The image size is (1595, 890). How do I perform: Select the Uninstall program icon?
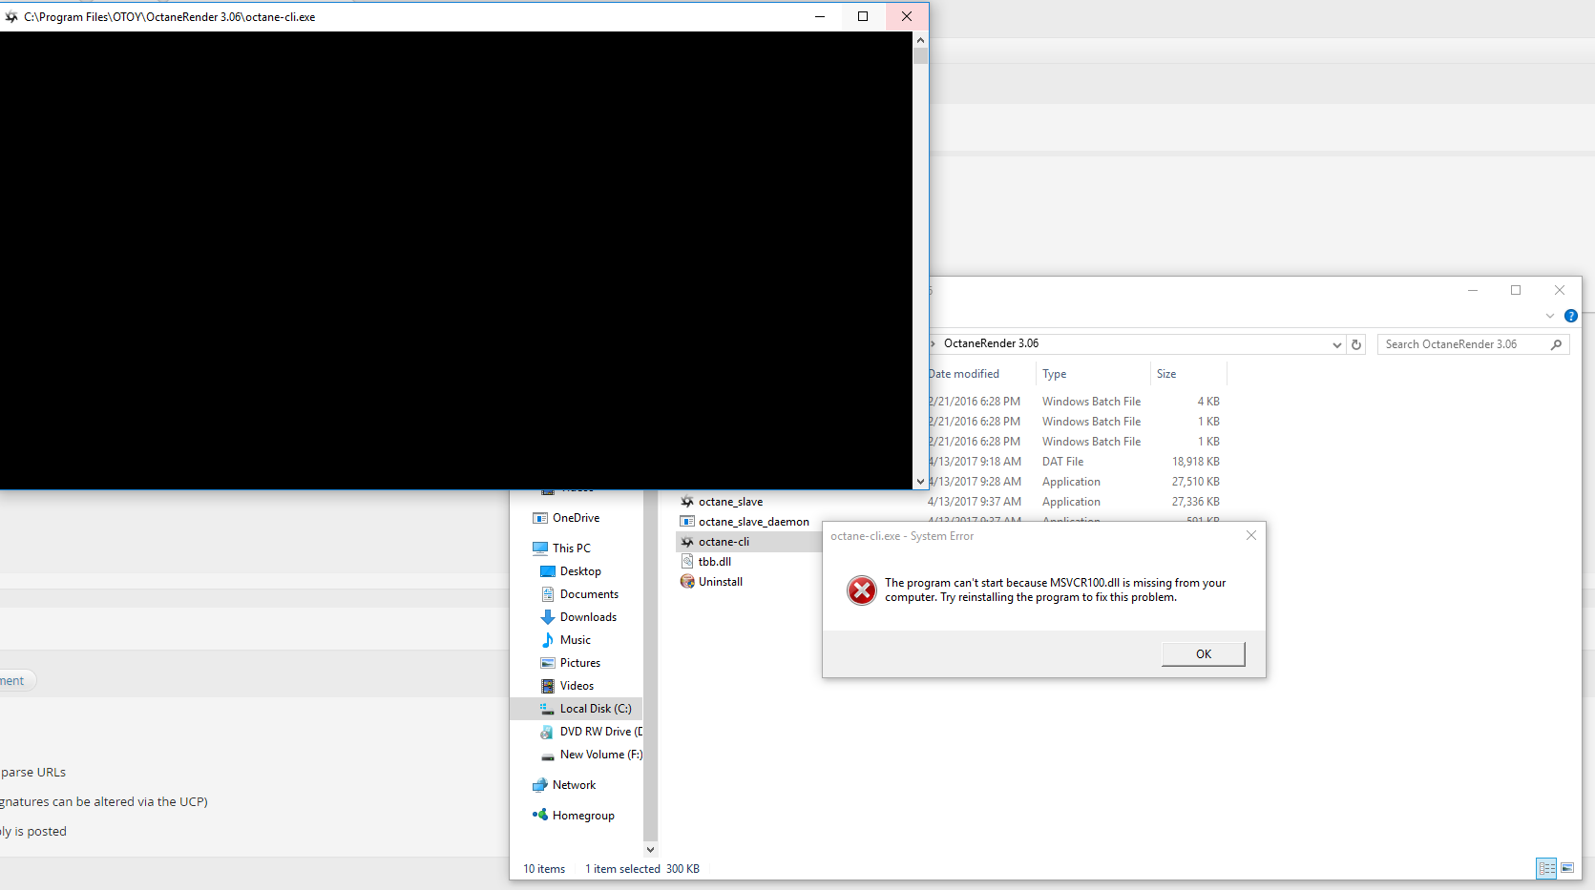[687, 581]
